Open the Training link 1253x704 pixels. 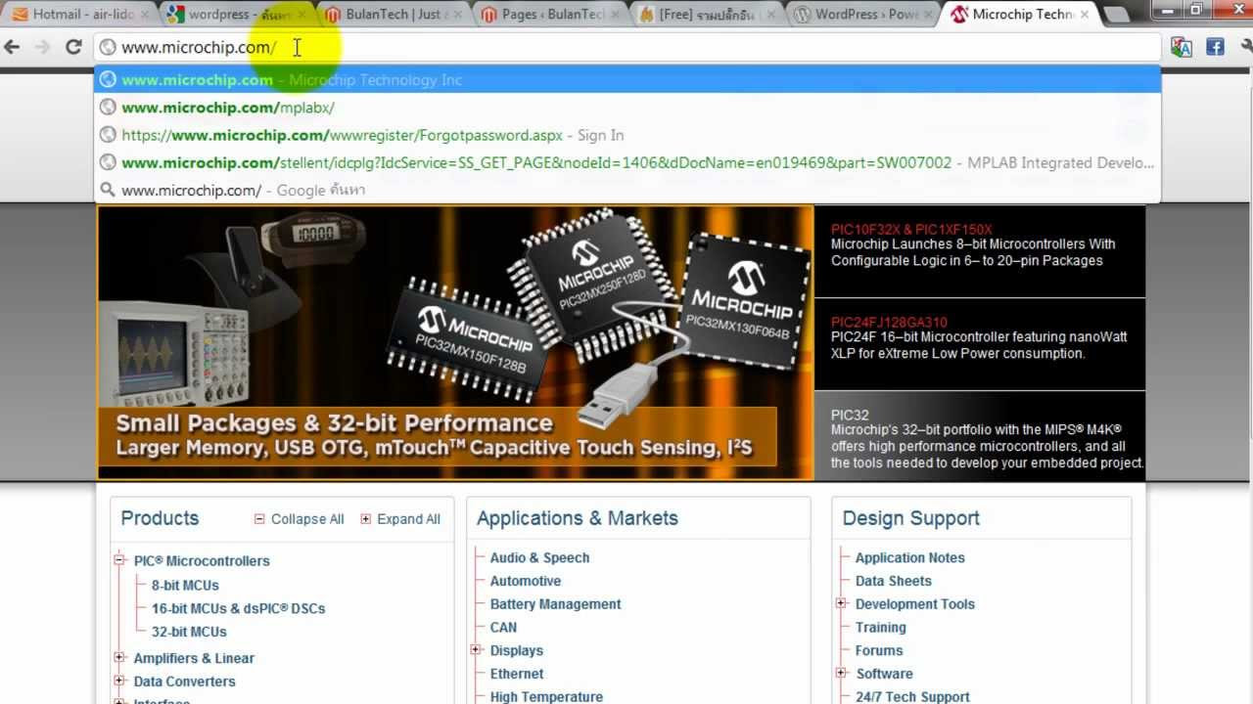(x=881, y=628)
